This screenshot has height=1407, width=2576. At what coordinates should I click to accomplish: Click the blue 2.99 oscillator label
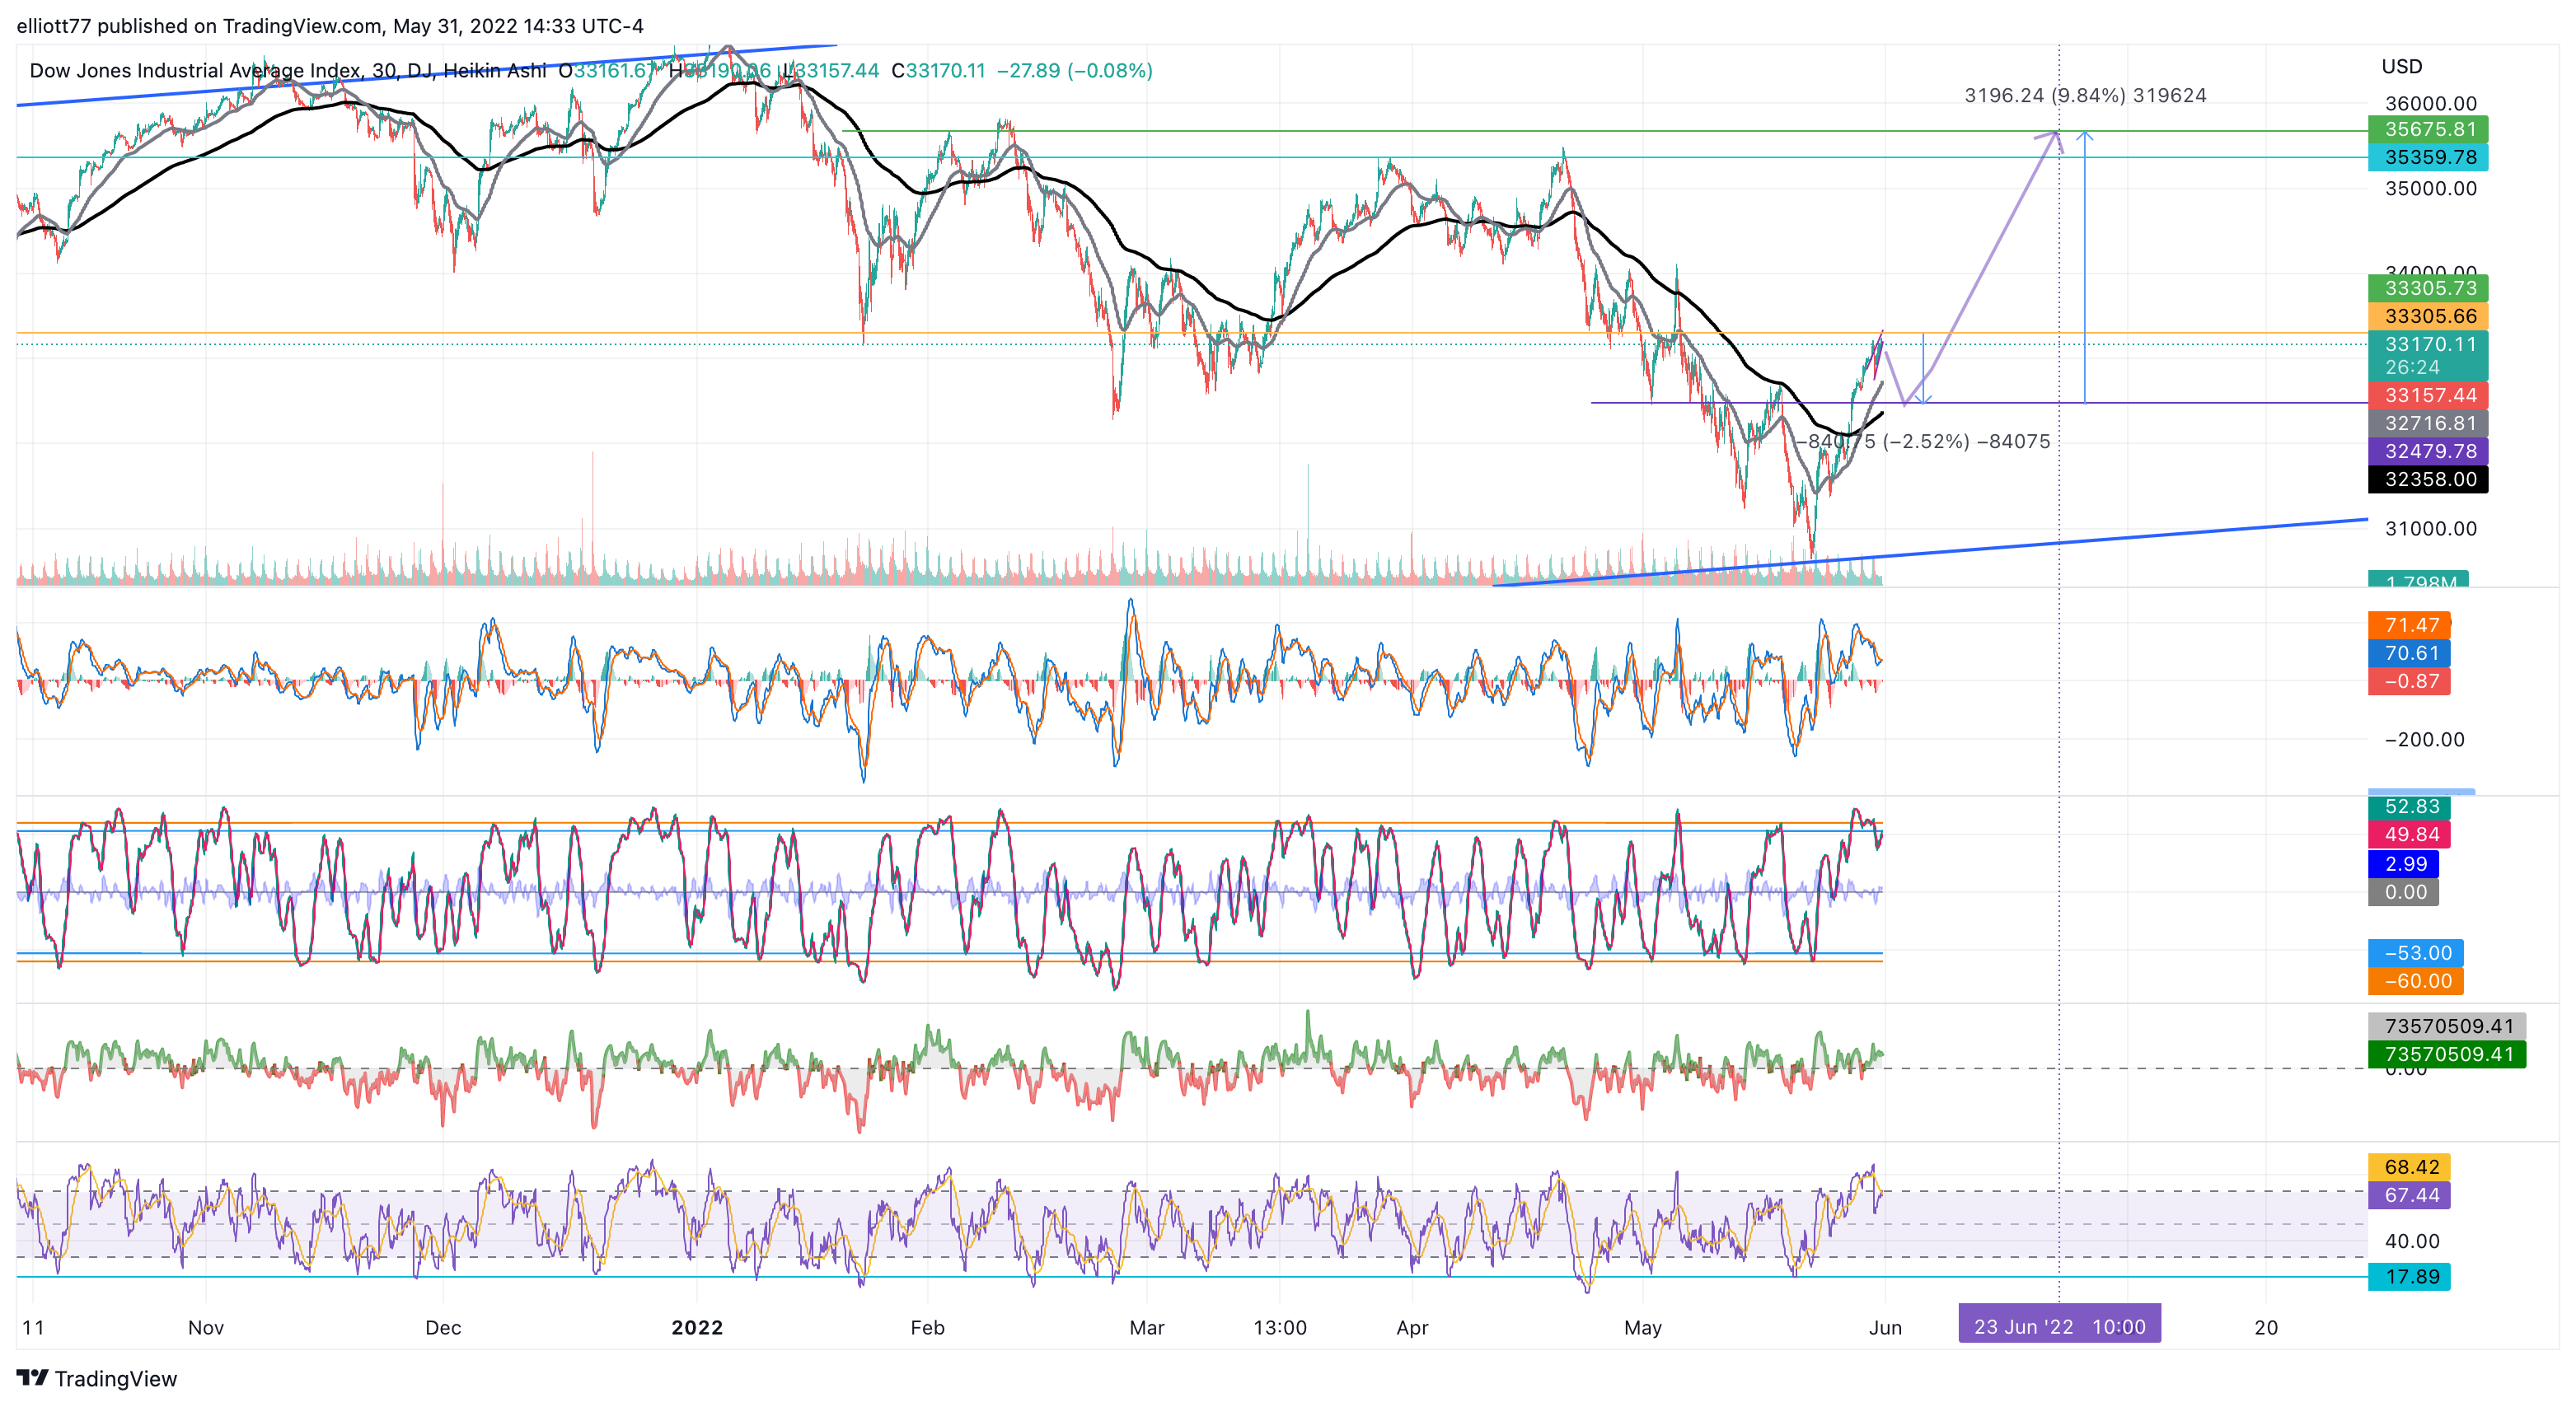(2404, 864)
